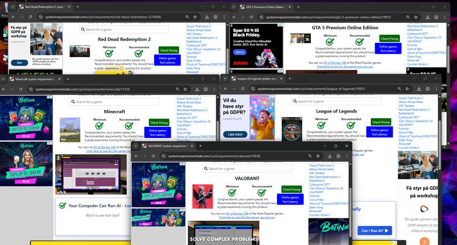The width and height of the screenshot is (457, 245).
Task: Expand tab search dropdown in GTA 5 window
Action: click(x=234, y=7)
